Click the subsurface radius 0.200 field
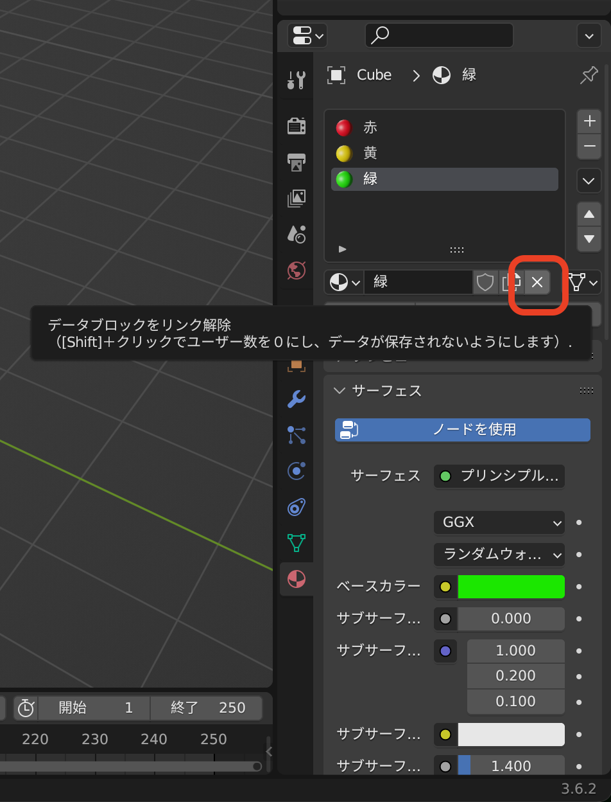This screenshot has width=611, height=802. point(516,676)
